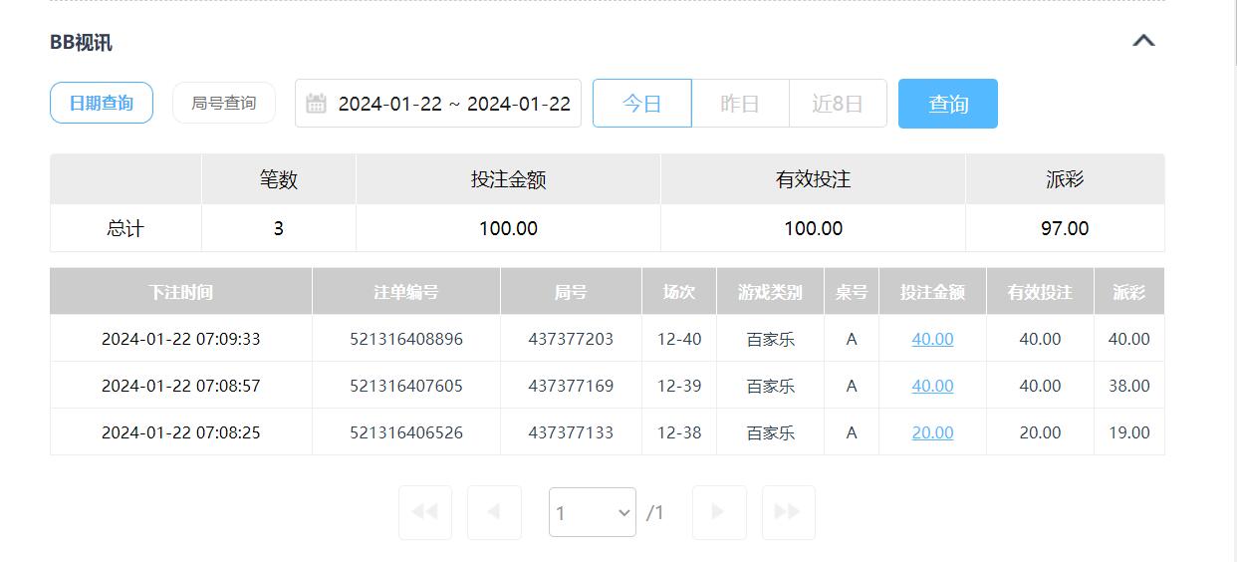Click the 场次 column header
The width and height of the screenshot is (1237, 562).
[x=679, y=292]
